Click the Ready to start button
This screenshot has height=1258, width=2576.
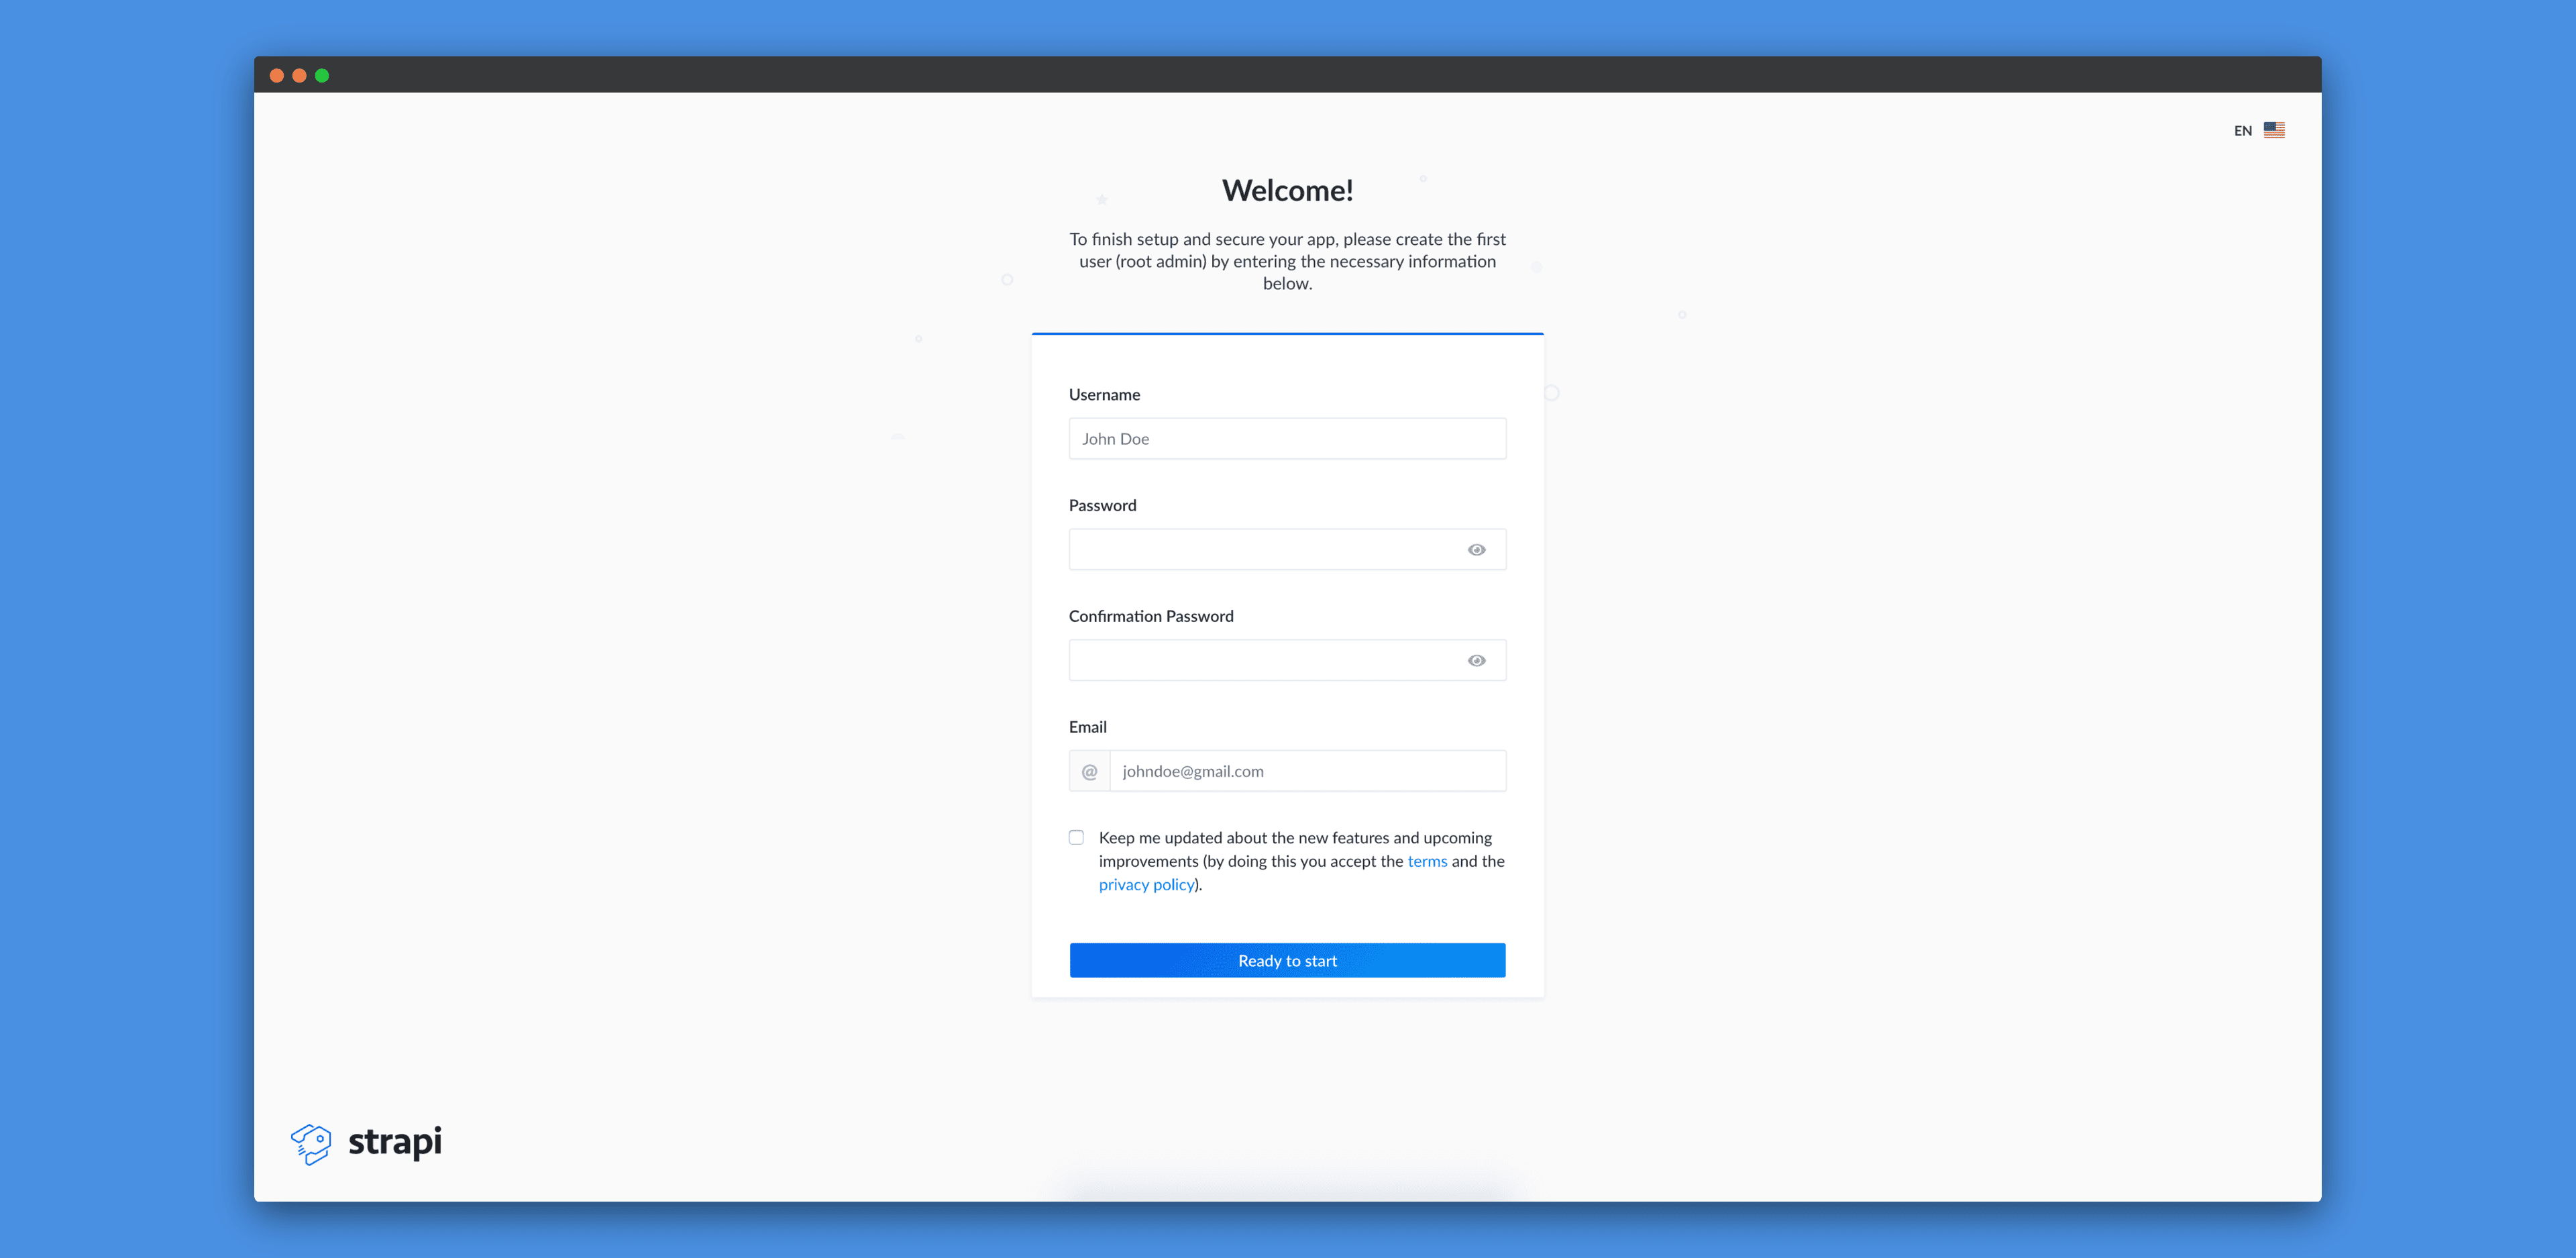click(1288, 961)
